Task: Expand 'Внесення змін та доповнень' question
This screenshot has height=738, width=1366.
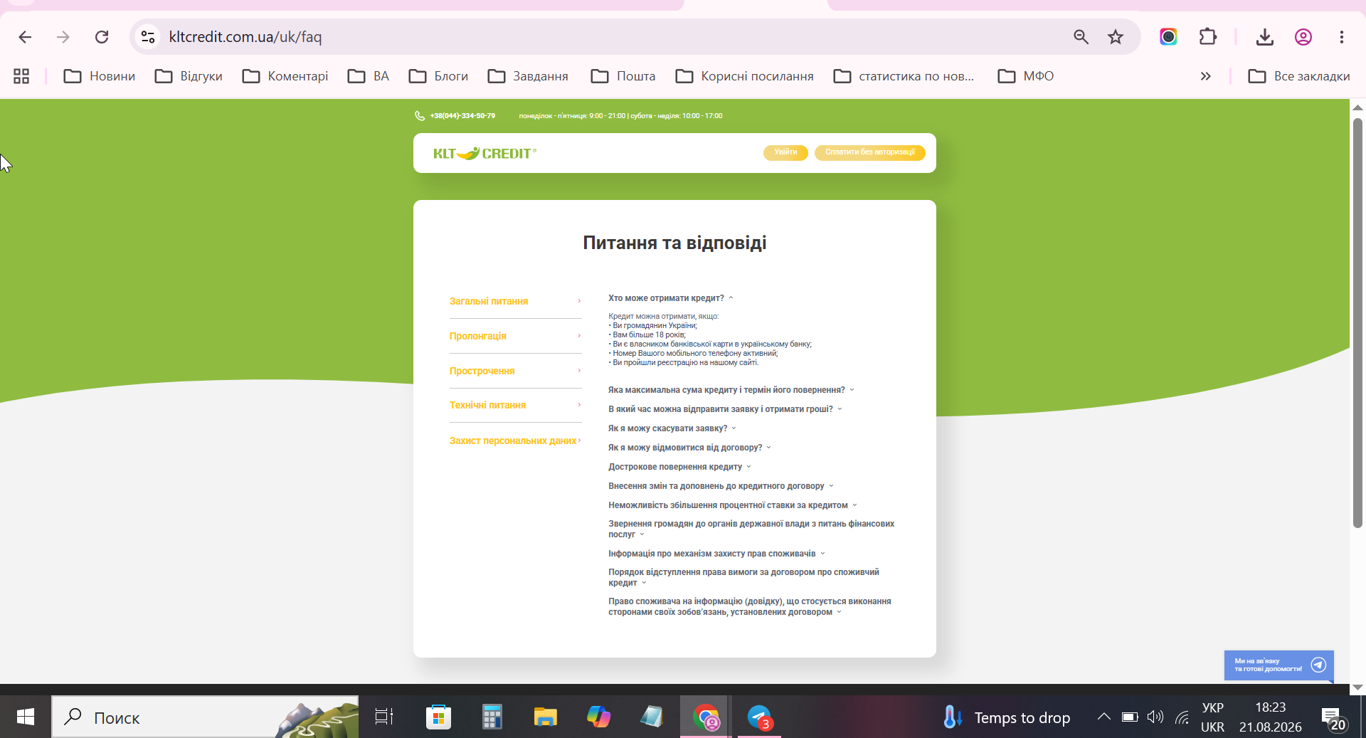Action: point(721,486)
